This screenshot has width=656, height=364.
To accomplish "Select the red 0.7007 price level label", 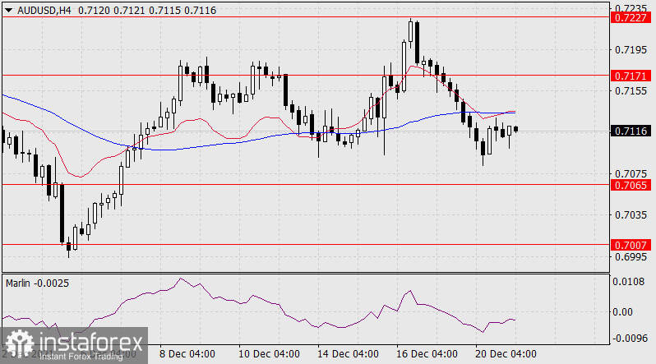I will tap(630, 245).
